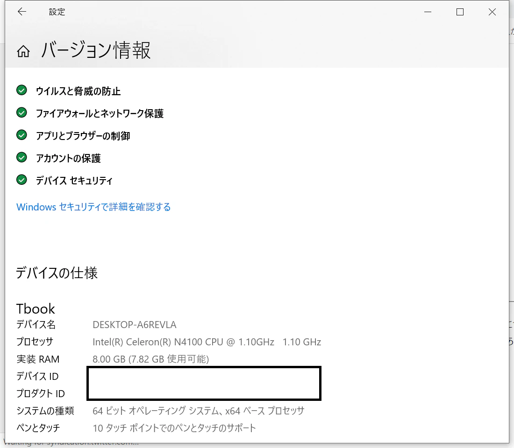514x448 pixels.
Task: Click the ペンとタッチ label
Action: coord(38,428)
